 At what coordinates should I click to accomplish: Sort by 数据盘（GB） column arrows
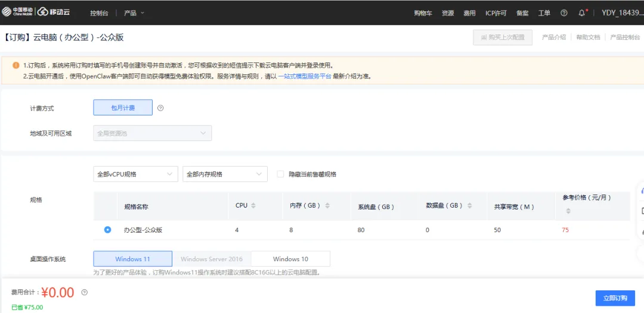tap(469, 206)
